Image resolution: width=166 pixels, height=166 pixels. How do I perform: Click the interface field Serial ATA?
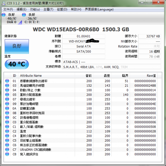click(84, 46)
